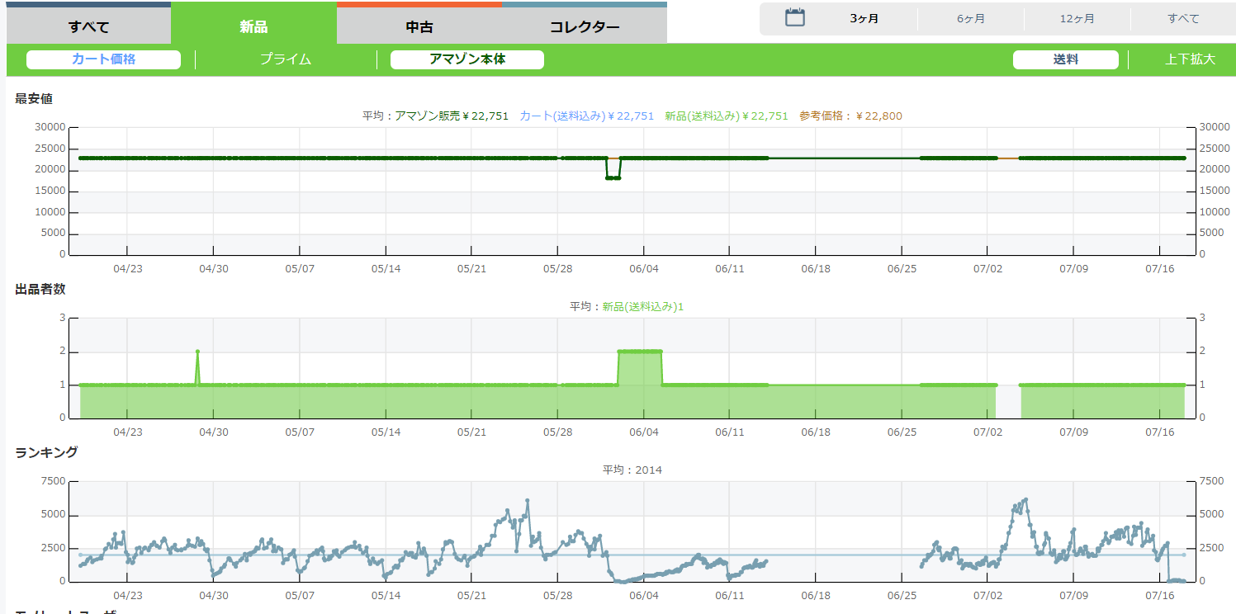Viewport: 1236px width, 614px height.
Task: Switch to the すべて condition tab
Action: coord(88,26)
